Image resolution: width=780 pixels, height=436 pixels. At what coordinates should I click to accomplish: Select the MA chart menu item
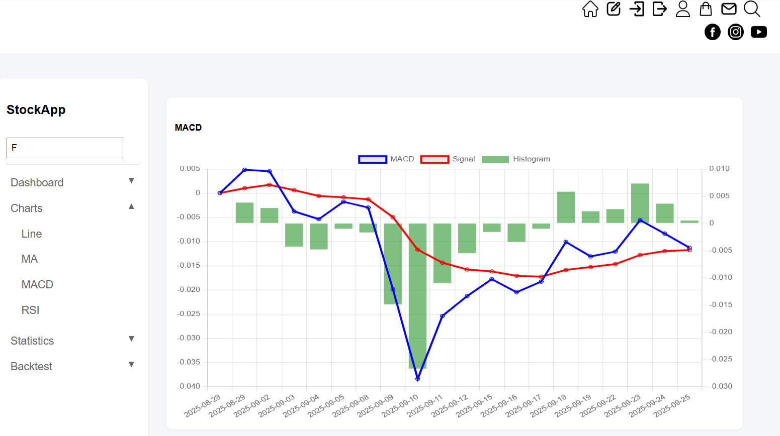click(30, 259)
